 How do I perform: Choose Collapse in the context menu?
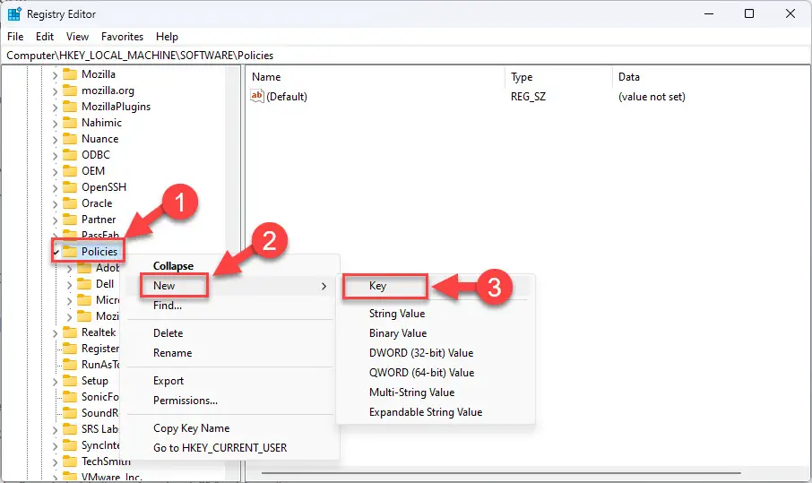click(231, 266)
